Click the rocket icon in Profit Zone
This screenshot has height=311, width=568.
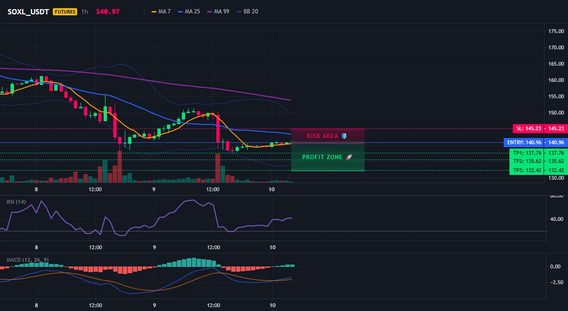tap(349, 157)
